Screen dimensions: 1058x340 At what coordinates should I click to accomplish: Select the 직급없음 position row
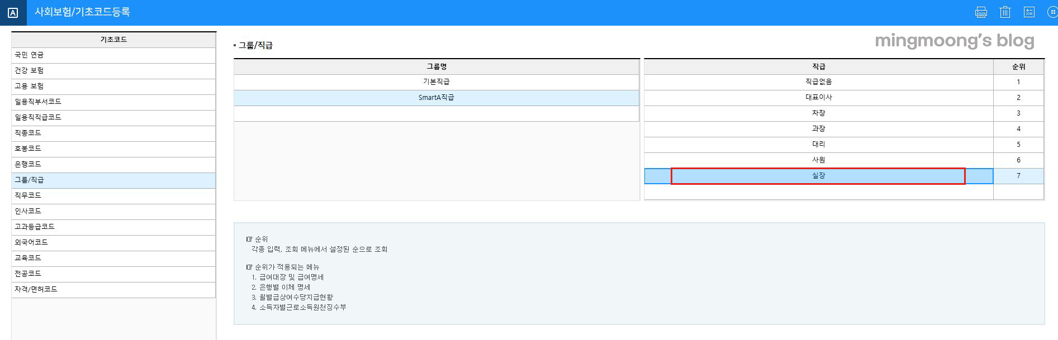click(x=819, y=82)
